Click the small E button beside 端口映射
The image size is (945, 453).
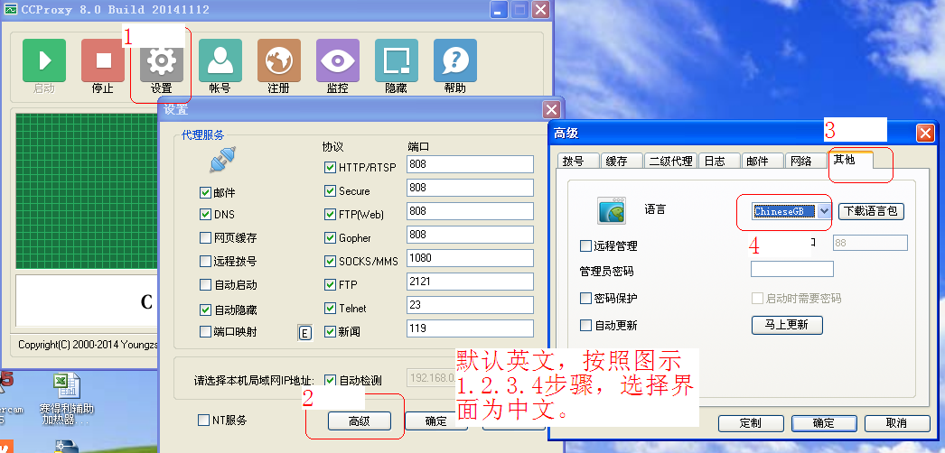pos(305,332)
